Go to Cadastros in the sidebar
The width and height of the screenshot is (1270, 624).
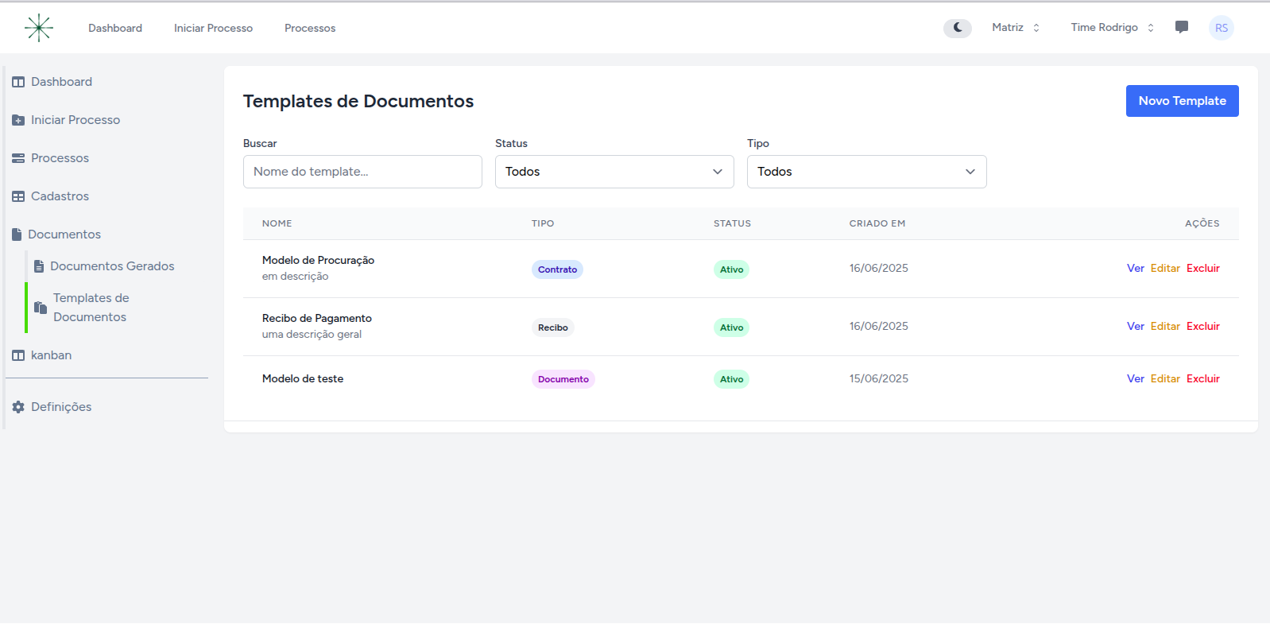60,196
